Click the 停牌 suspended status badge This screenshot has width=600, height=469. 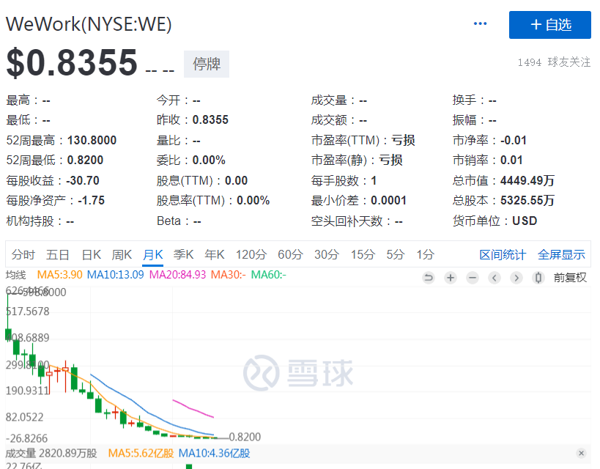point(207,64)
